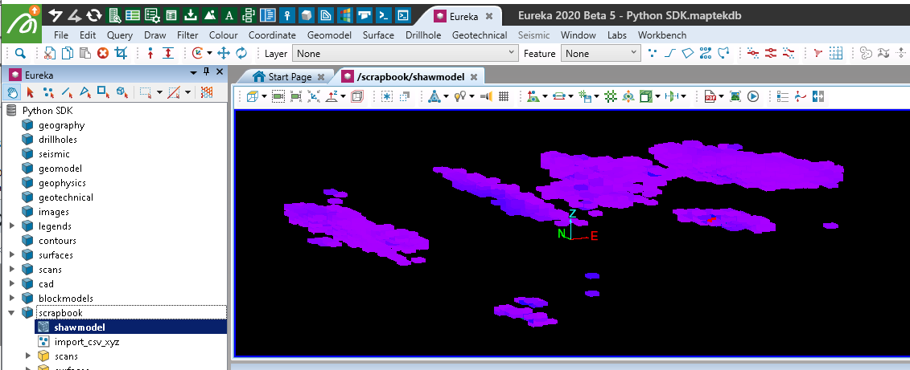Select the drillholes container
Screen dimensions: 910x370
click(57, 140)
